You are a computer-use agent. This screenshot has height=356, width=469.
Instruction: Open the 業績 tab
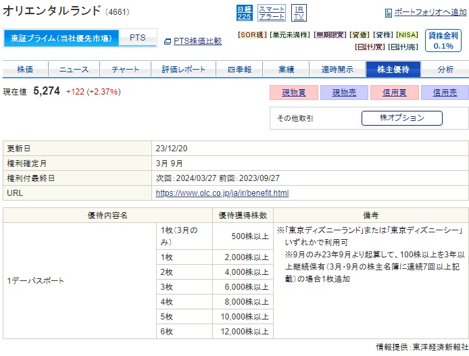coord(286,70)
